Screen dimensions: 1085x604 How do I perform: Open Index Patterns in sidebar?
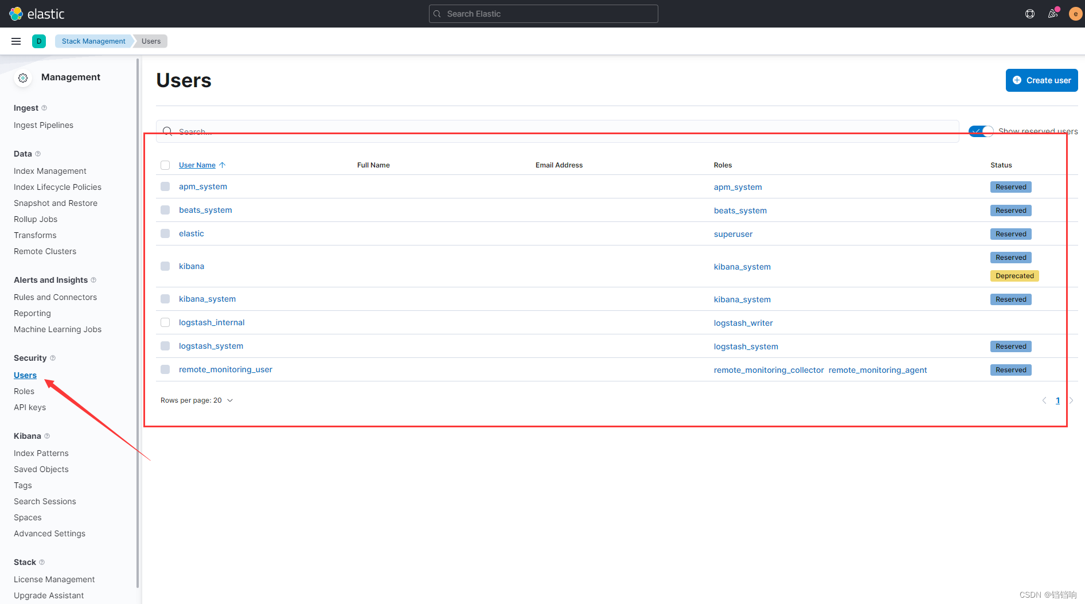[x=41, y=453]
